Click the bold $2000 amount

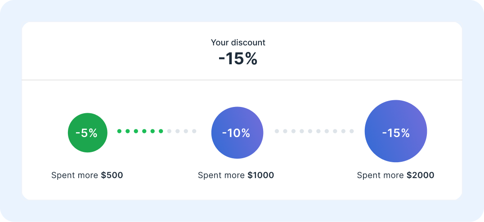pyautogui.click(x=420, y=175)
